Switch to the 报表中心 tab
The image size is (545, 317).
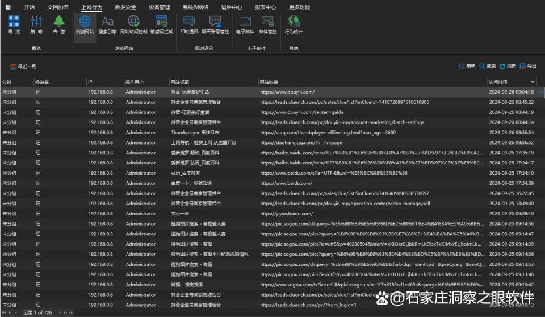(x=266, y=7)
